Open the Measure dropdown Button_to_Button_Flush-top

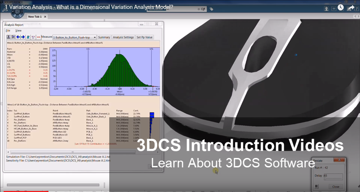(74, 38)
